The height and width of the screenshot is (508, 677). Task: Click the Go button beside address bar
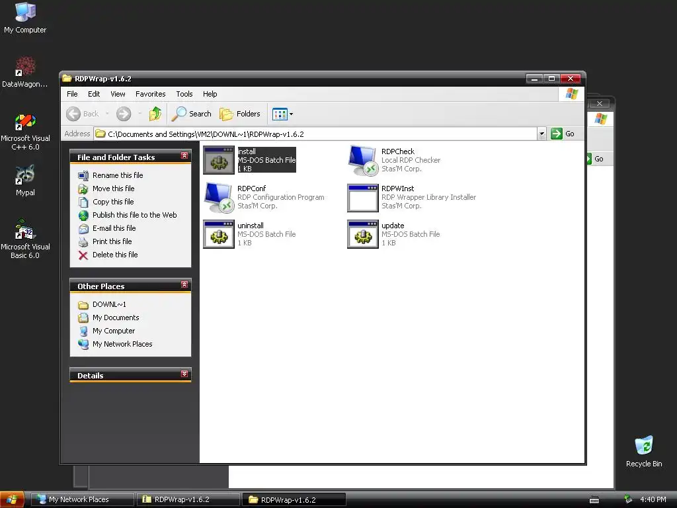point(563,134)
